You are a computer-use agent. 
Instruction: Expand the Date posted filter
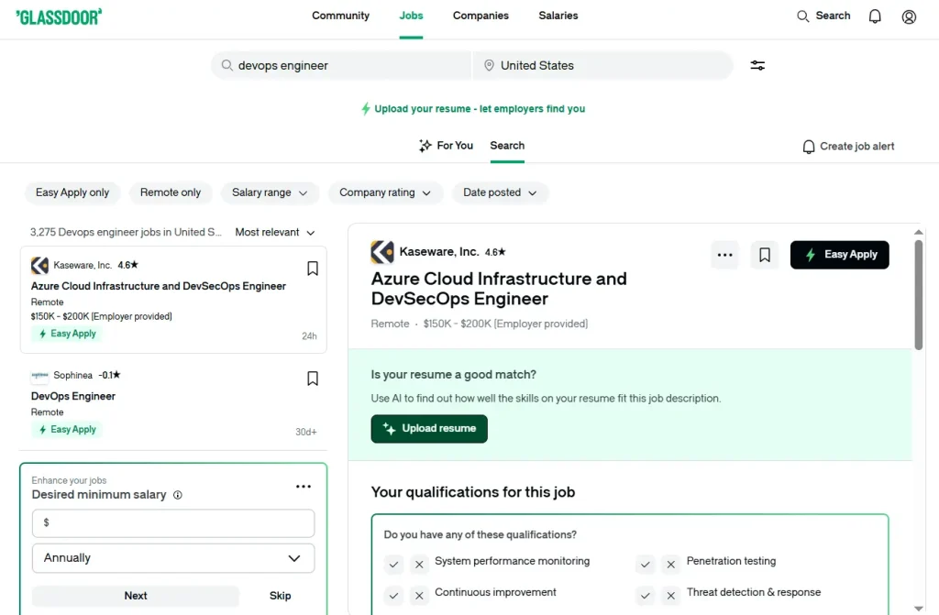coord(500,192)
